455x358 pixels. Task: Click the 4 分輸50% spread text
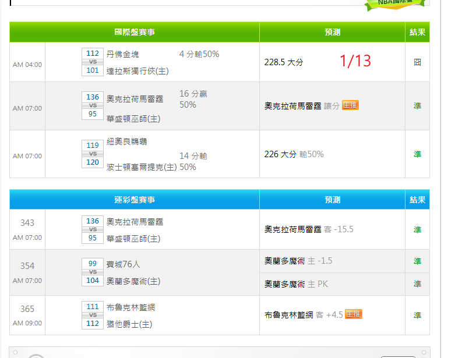pyautogui.click(x=199, y=54)
